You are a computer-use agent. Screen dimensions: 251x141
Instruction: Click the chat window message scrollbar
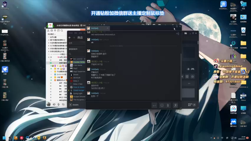pyautogui.click(x=181, y=77)
